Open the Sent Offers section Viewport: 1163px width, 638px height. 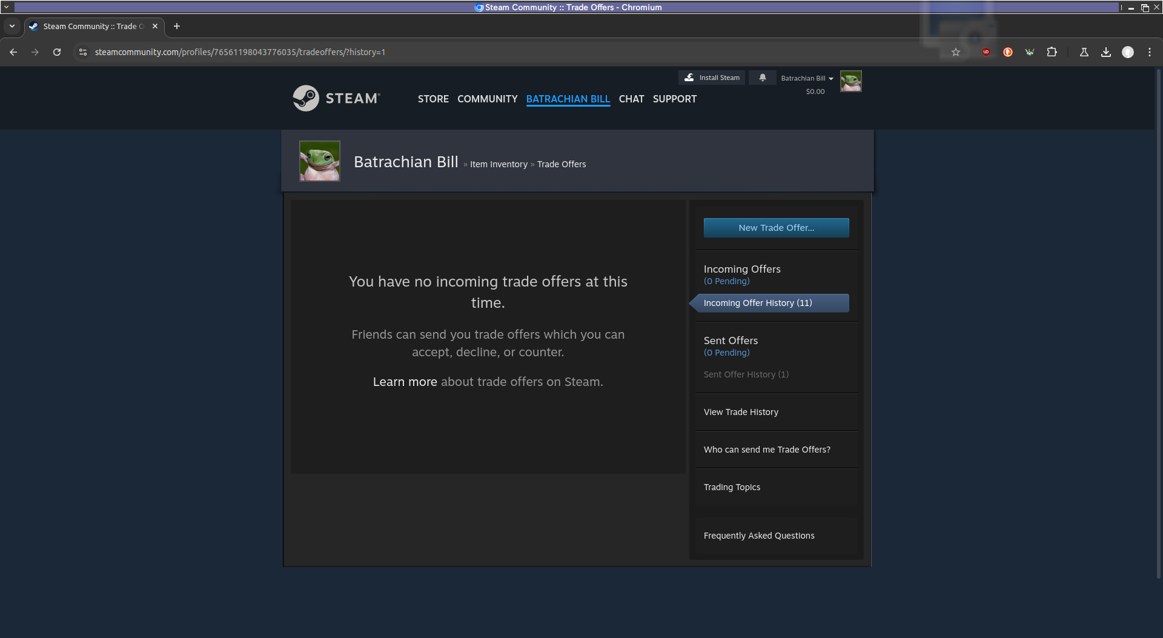tap(731, 341)
